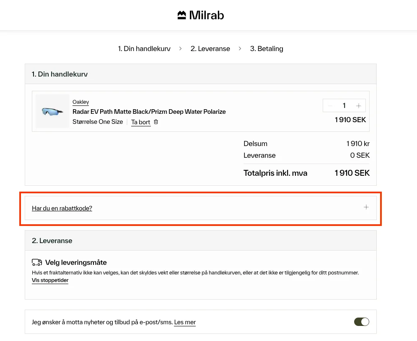Go to step 1. Din handlekurv breadcrumb
The width and height of the screenshot is (417, 341).
tap(144, 49)
